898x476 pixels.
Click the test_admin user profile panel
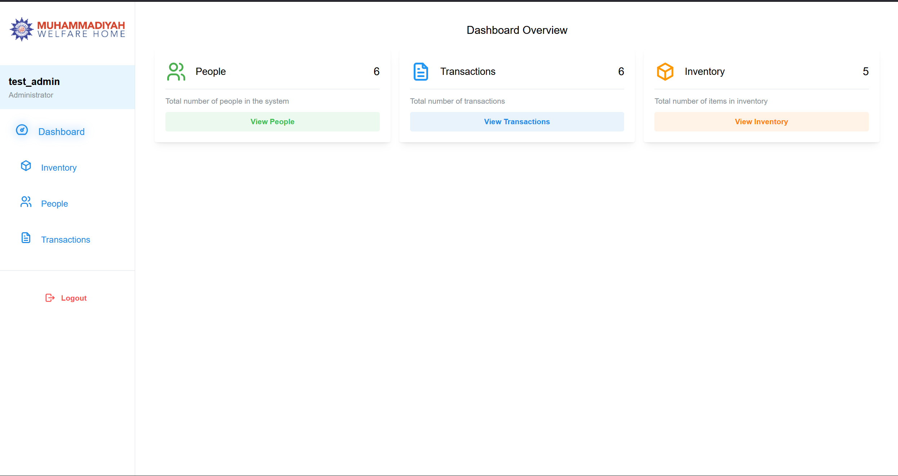[x=67, y=87]
